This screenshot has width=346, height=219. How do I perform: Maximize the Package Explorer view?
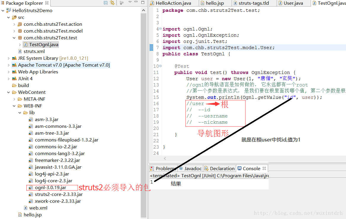[143, 2]
